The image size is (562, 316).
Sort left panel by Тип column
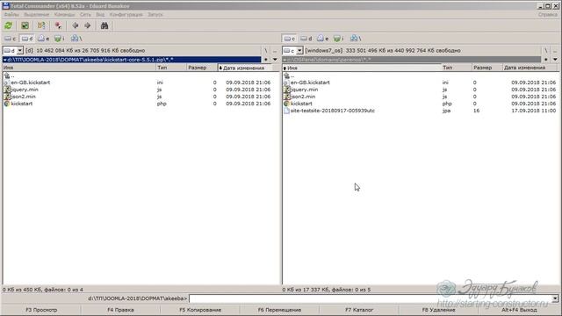click(x=171, y=68)
